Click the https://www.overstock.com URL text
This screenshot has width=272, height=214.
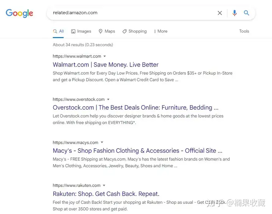[x=79, y=99]
